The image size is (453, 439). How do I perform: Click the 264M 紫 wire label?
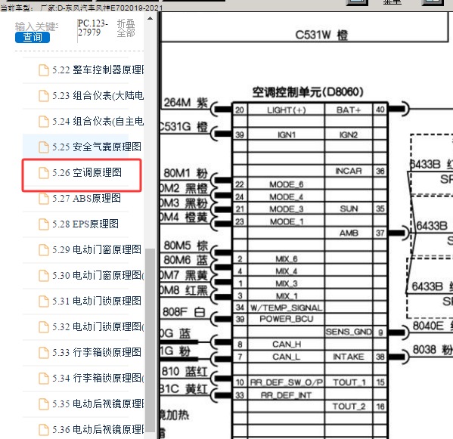point(186,103)
